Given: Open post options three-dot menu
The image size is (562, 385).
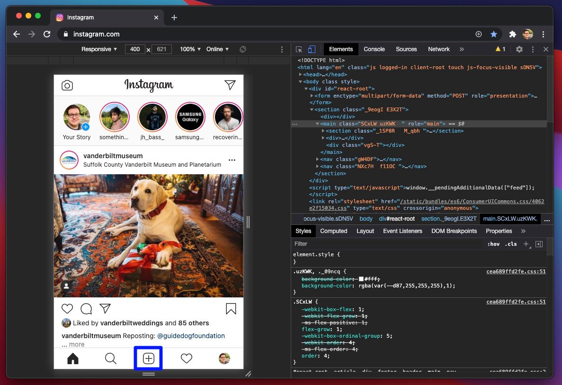Looking at the screenshot, I should 232,160.
